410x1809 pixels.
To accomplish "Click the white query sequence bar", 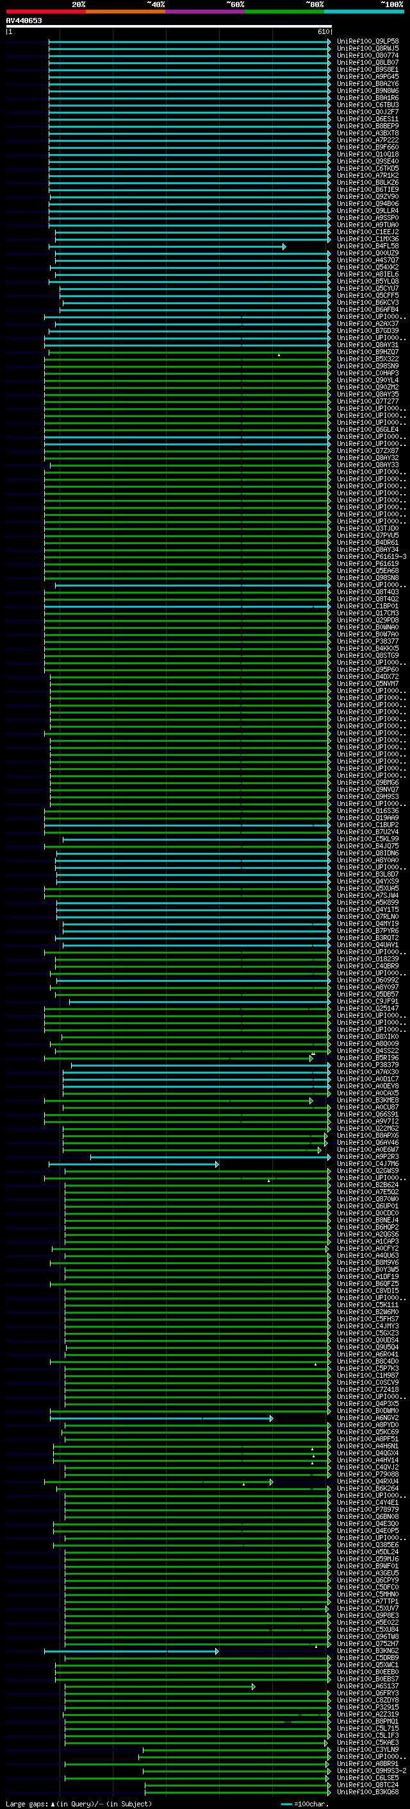I will [x=169, y=26].
